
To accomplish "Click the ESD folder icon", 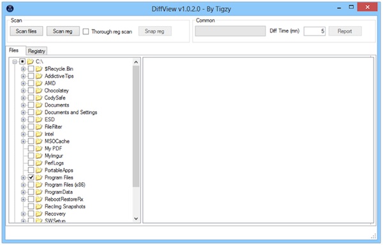I will (x=39, y=119).
